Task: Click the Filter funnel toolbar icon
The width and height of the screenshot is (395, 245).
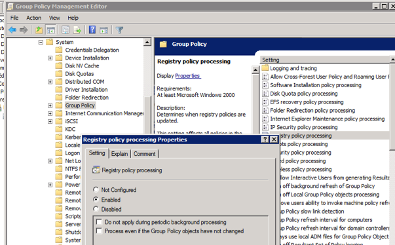Action: [x=119, y=30]
